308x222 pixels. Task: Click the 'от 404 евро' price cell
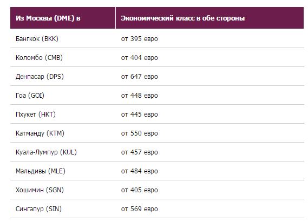pyautogui.click(x=140, y=58)
